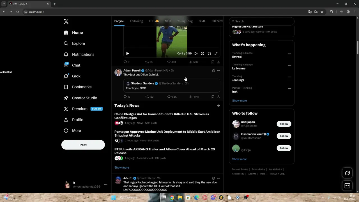Open floating Grok button
This screenshot has width=359, height=202.
pyautogui.click(x=347, y=173)
